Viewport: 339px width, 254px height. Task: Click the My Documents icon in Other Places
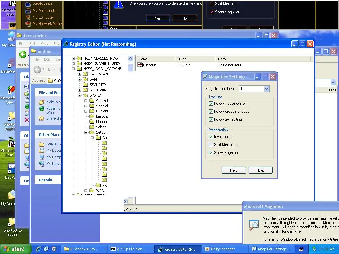42,150
